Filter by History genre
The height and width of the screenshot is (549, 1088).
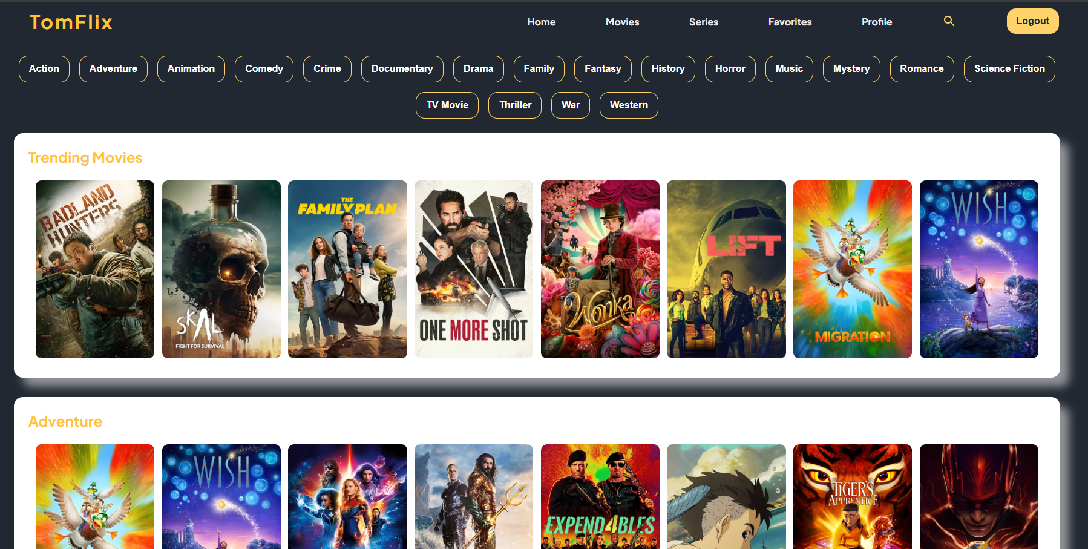pos(668,69)
